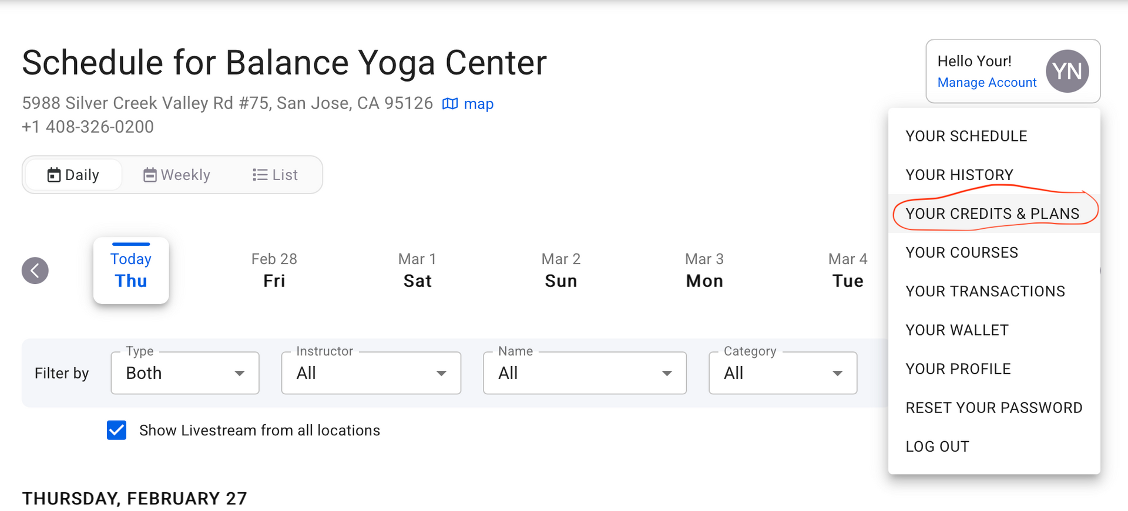The width and height of the screenshot is (1128, 511).
Task: Open Your Wallet menu item
Action: point(994,330)
